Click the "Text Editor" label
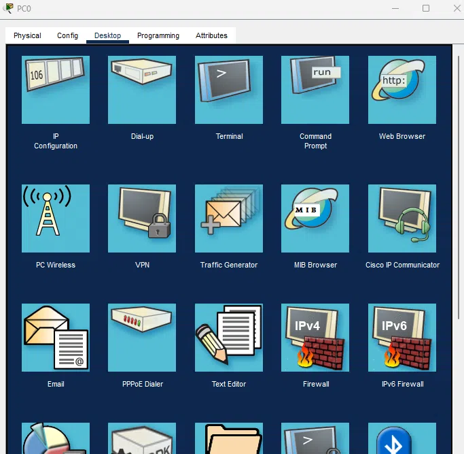464x454 pixels. pos(229,384)
